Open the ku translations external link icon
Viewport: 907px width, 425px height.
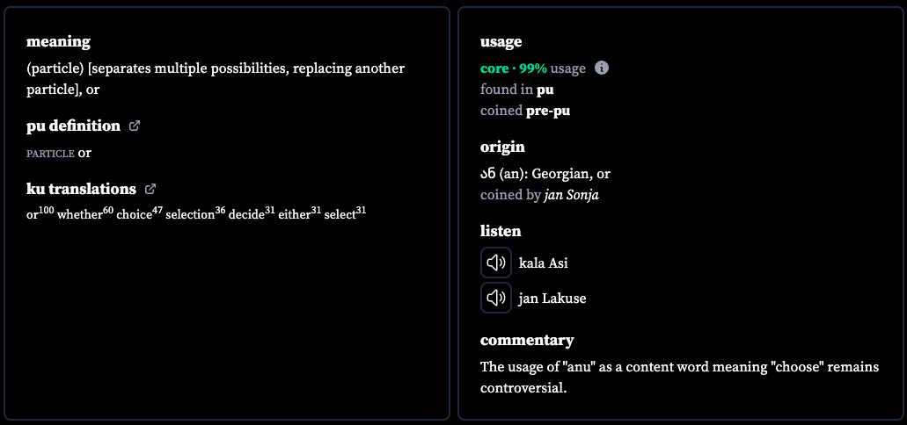tap(150, 188)
